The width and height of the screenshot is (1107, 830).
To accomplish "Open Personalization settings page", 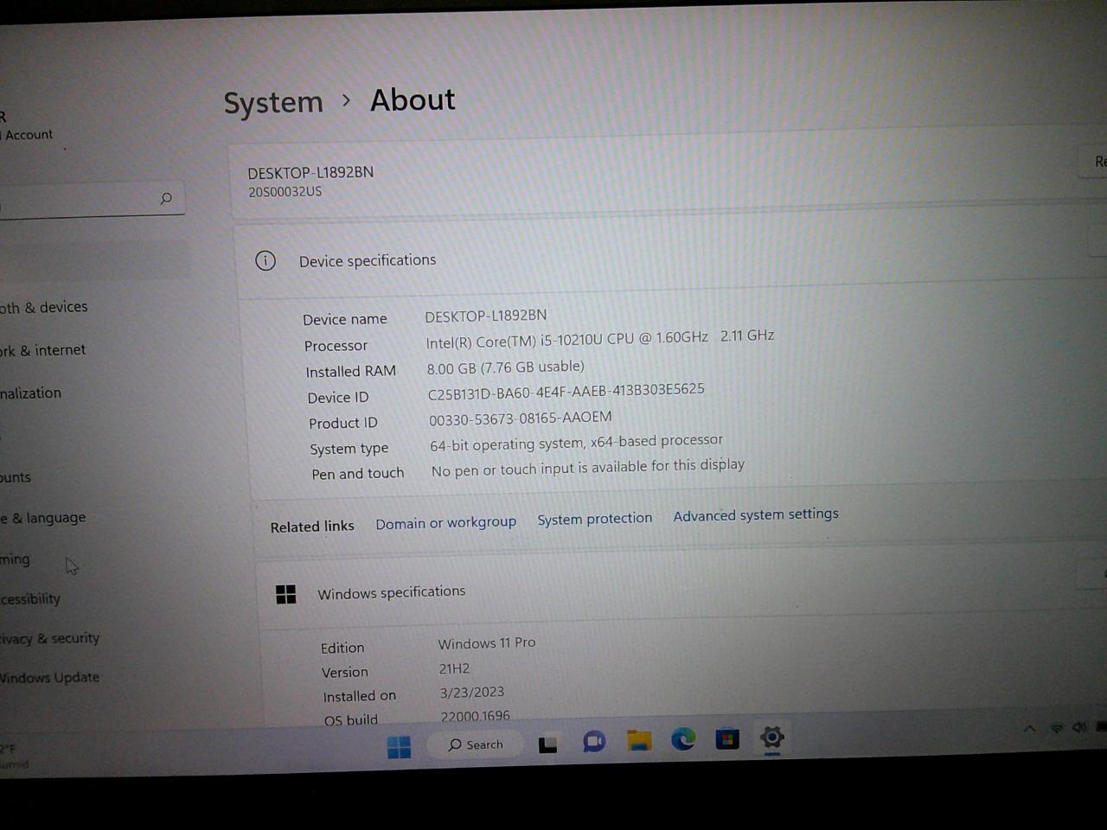I will [x=31, y=393].
